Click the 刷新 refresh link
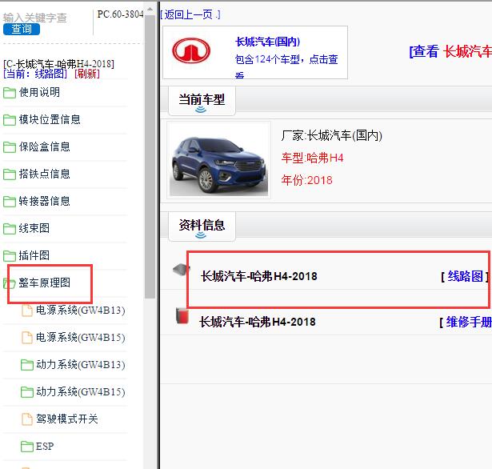 87,74
